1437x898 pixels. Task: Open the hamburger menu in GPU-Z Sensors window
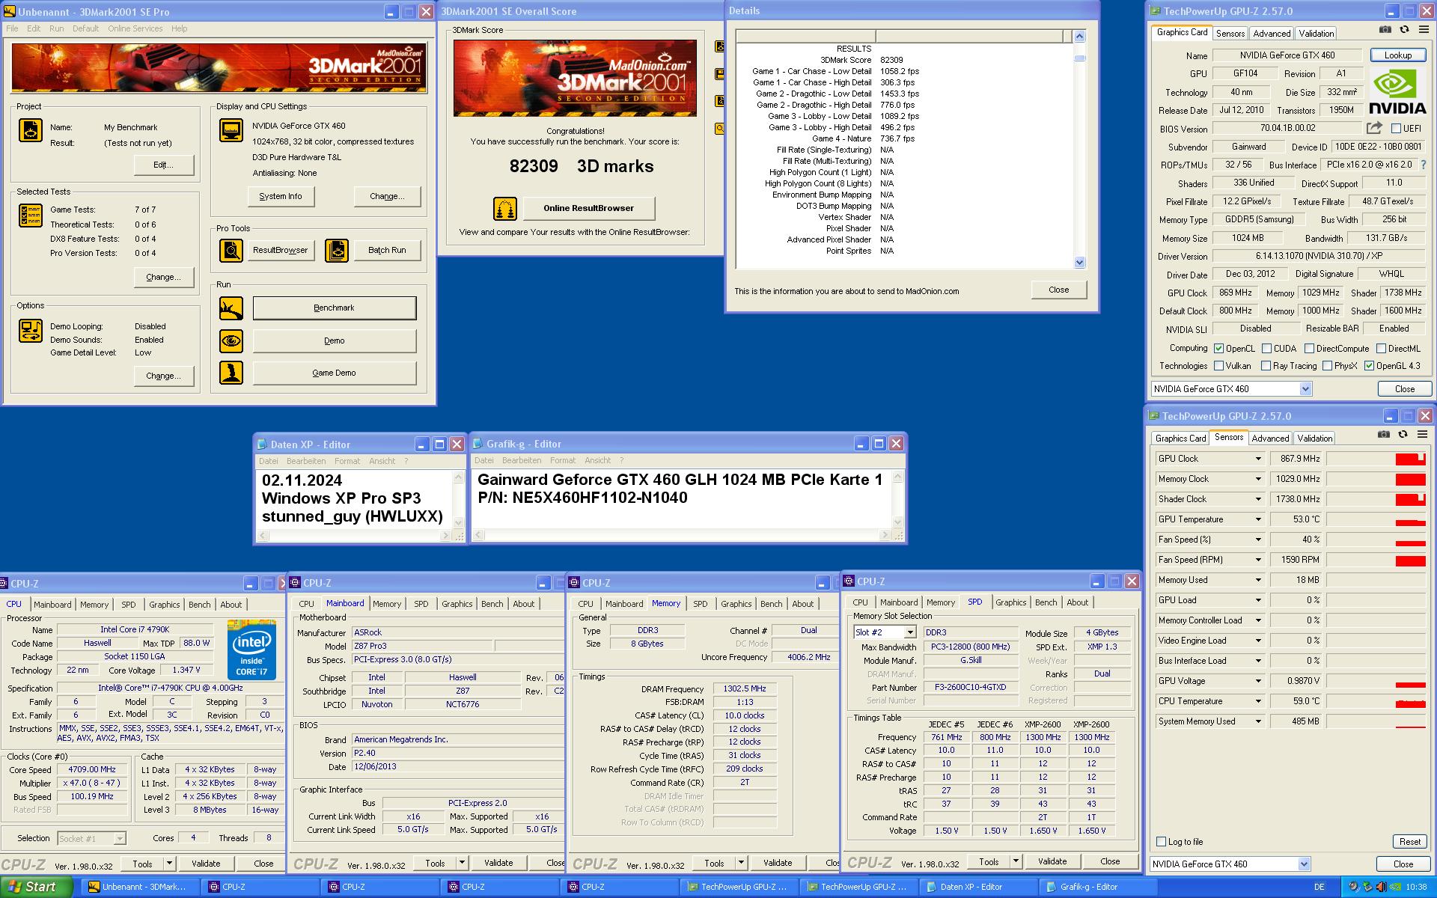click(1423, 434)
